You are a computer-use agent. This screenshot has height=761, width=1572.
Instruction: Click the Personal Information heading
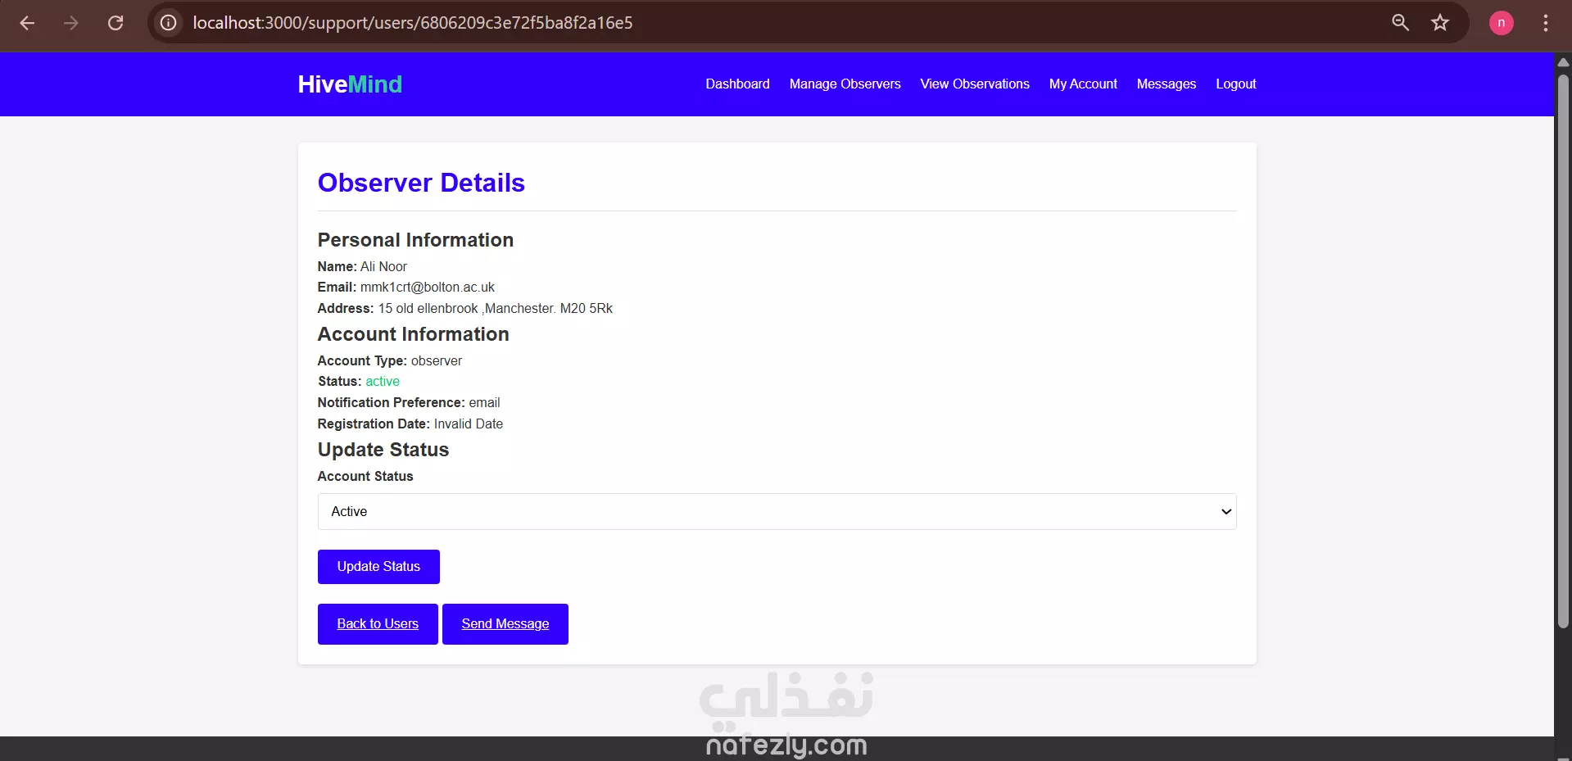click(x=415, y=240)
